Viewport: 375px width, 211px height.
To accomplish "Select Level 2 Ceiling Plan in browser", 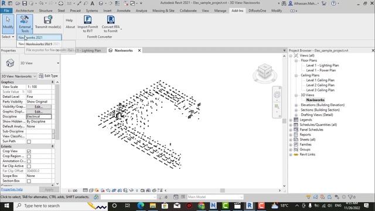I will pyautogui.click(x=321, y=85).
